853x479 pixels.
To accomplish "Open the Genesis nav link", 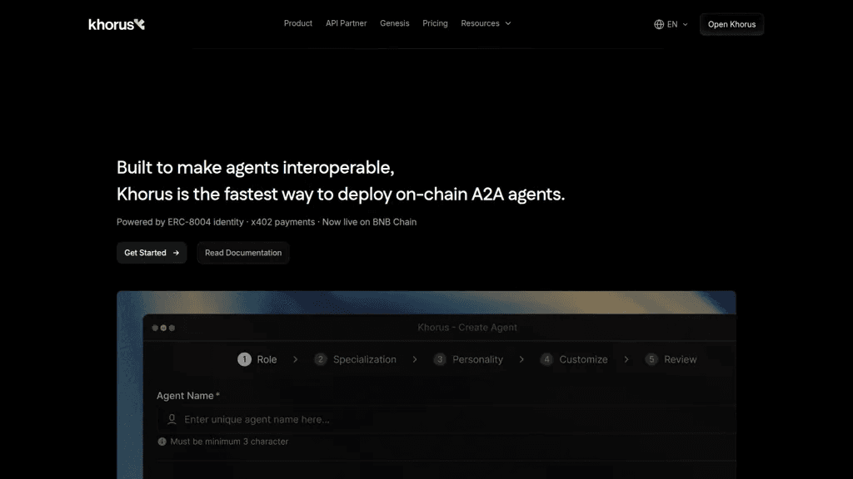I will click(x=394, y=23).
